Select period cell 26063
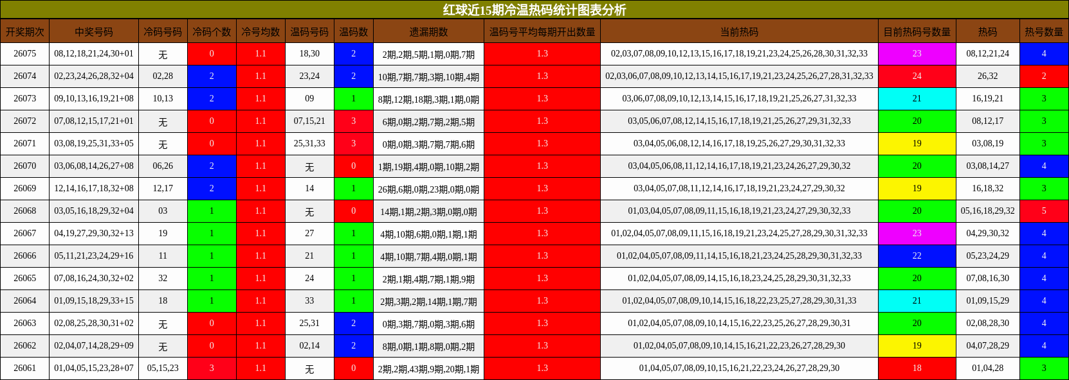Image resolution: width=1069 pixels, height=380 pixels. click(x=25, y=324)
